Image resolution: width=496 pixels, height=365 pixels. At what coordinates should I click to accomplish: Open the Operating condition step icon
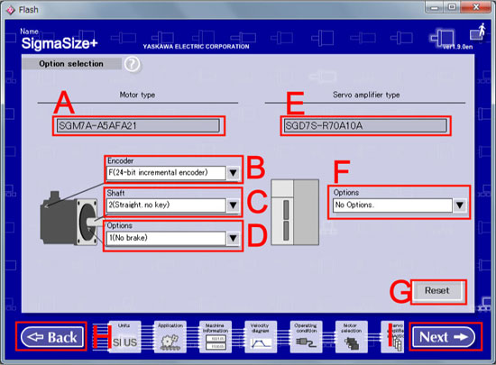click(x=306, y=337)
